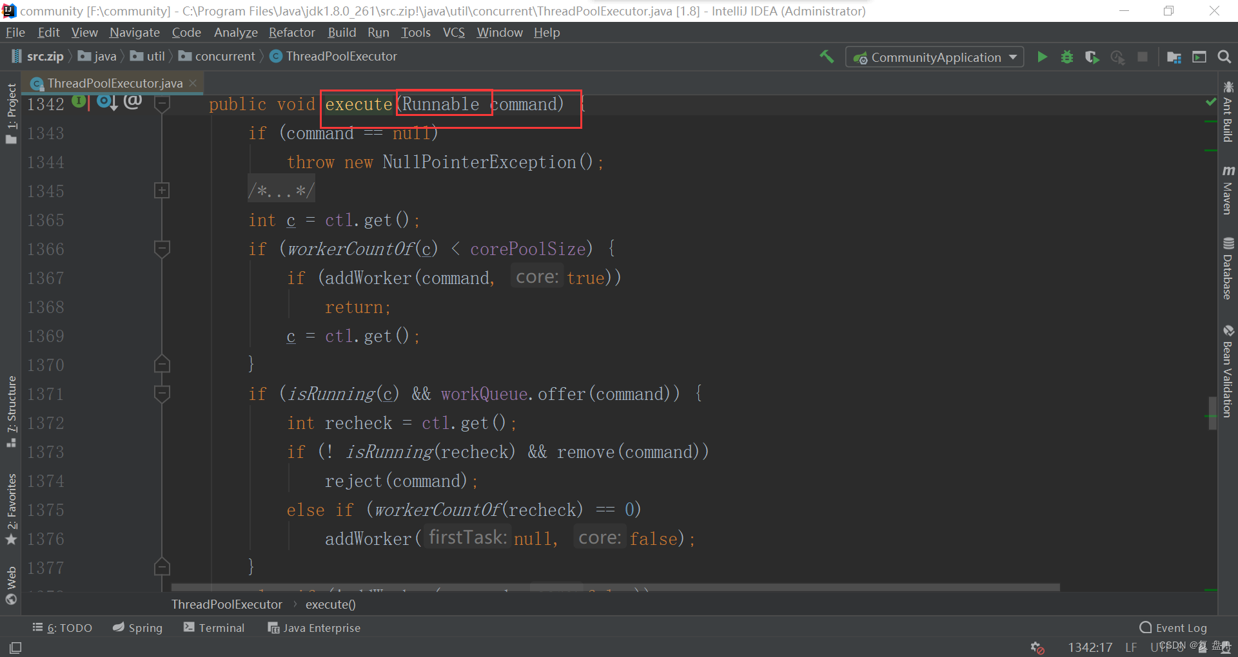Click the @ annotation gutter icon on line 1342
The width and height of the screenshot is (1238, 657).
pos(133,101)
